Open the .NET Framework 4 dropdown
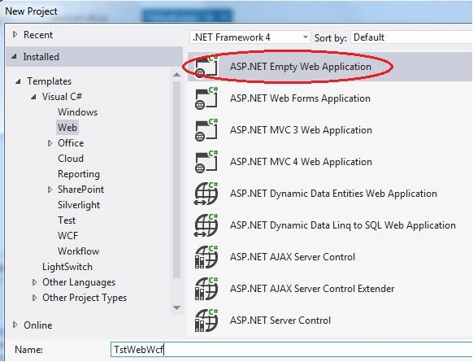 point(250,37)
